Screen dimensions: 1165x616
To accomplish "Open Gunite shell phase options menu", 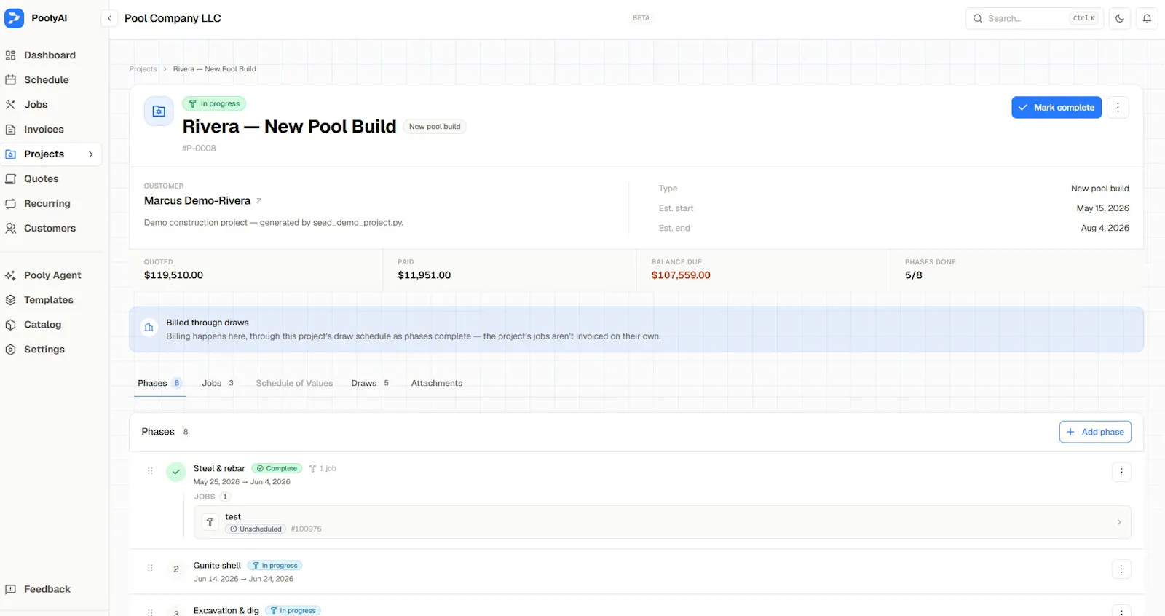I will click(x=1121, y=569).
